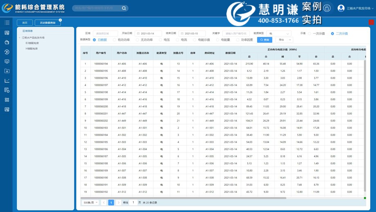Expand the 导出 export dropdown
The width and height of the screenshot is (376, 212).
pos(284,40)
